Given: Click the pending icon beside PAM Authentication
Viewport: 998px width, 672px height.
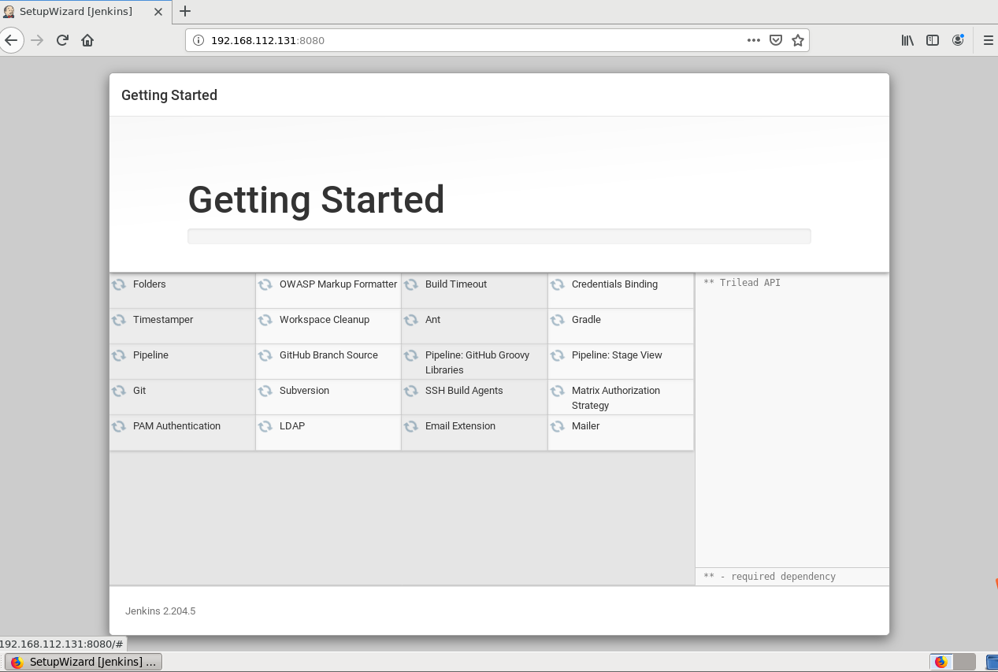Looking at the screenshot, I should click(119, 426).
